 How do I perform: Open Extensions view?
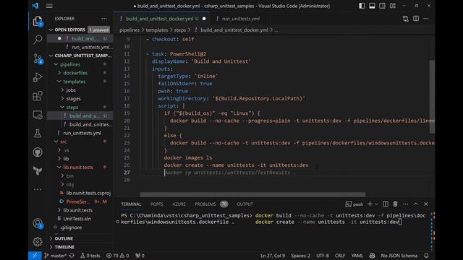point(38,96)
